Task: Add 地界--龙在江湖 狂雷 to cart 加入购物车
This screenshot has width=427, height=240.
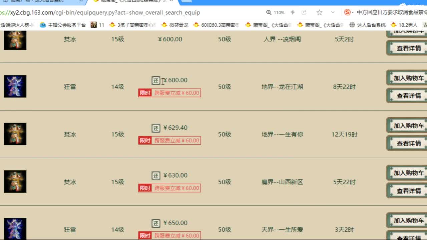Action: [x=407, y=78]
